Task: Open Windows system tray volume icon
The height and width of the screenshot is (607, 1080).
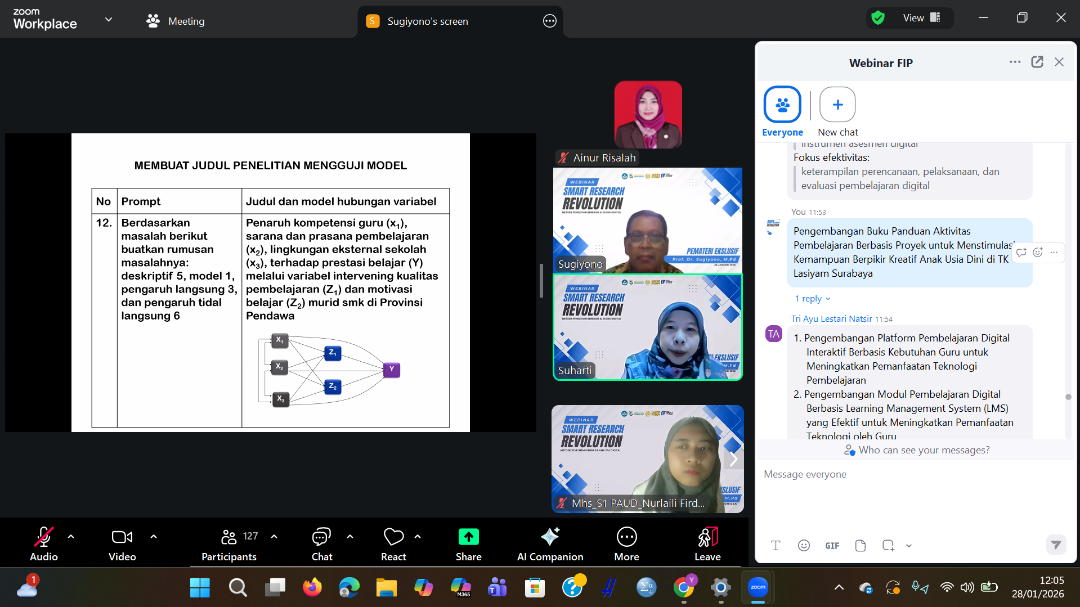Action: 967,587
